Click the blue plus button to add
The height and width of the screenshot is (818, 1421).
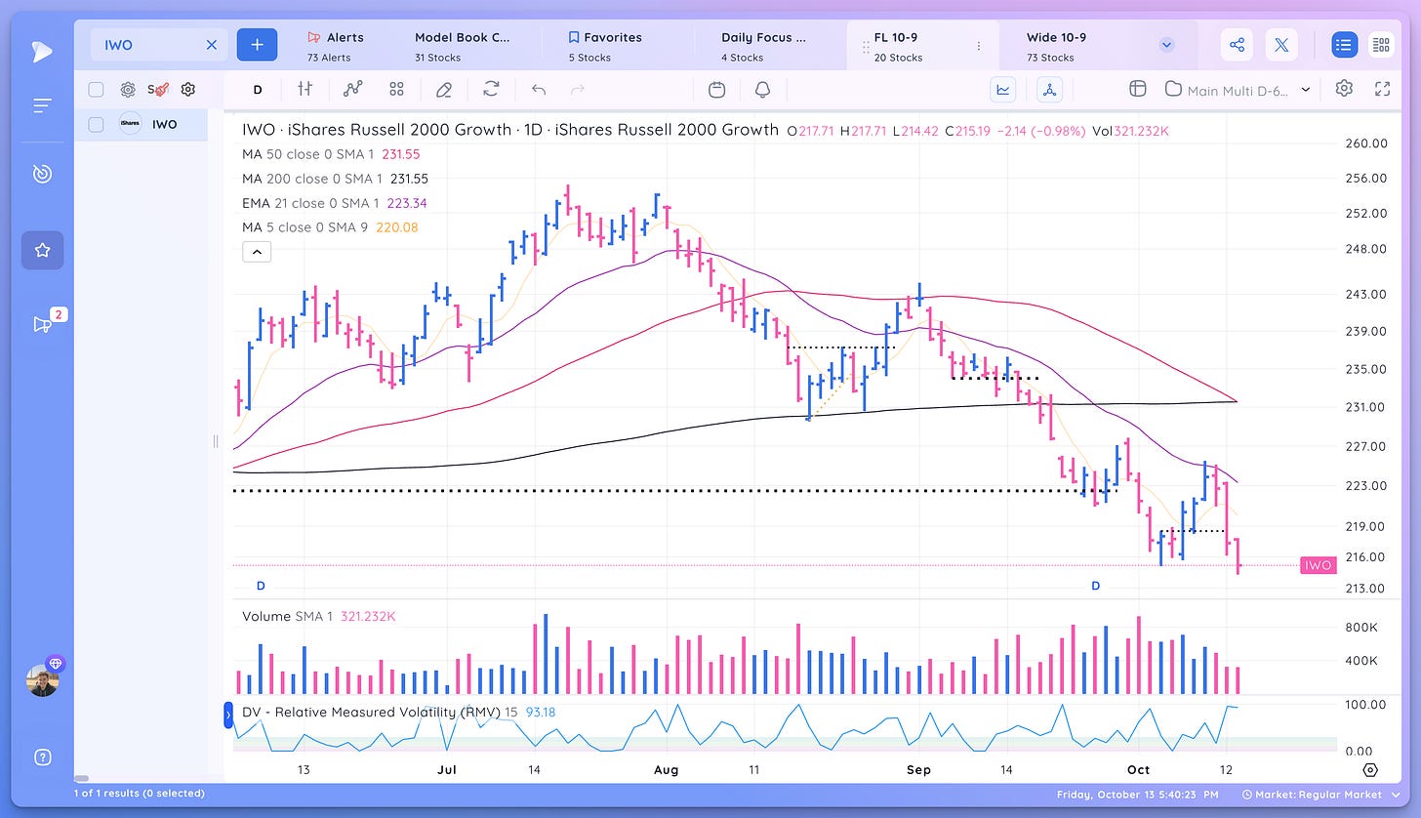click(257, 45)
